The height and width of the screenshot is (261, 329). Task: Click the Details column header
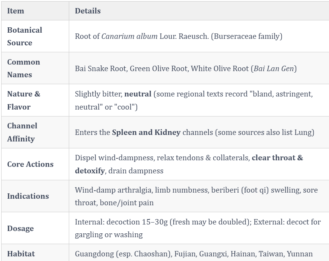pos(88,11)
